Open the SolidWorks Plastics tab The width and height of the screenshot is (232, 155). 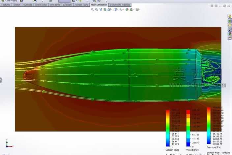pos(120,5)
